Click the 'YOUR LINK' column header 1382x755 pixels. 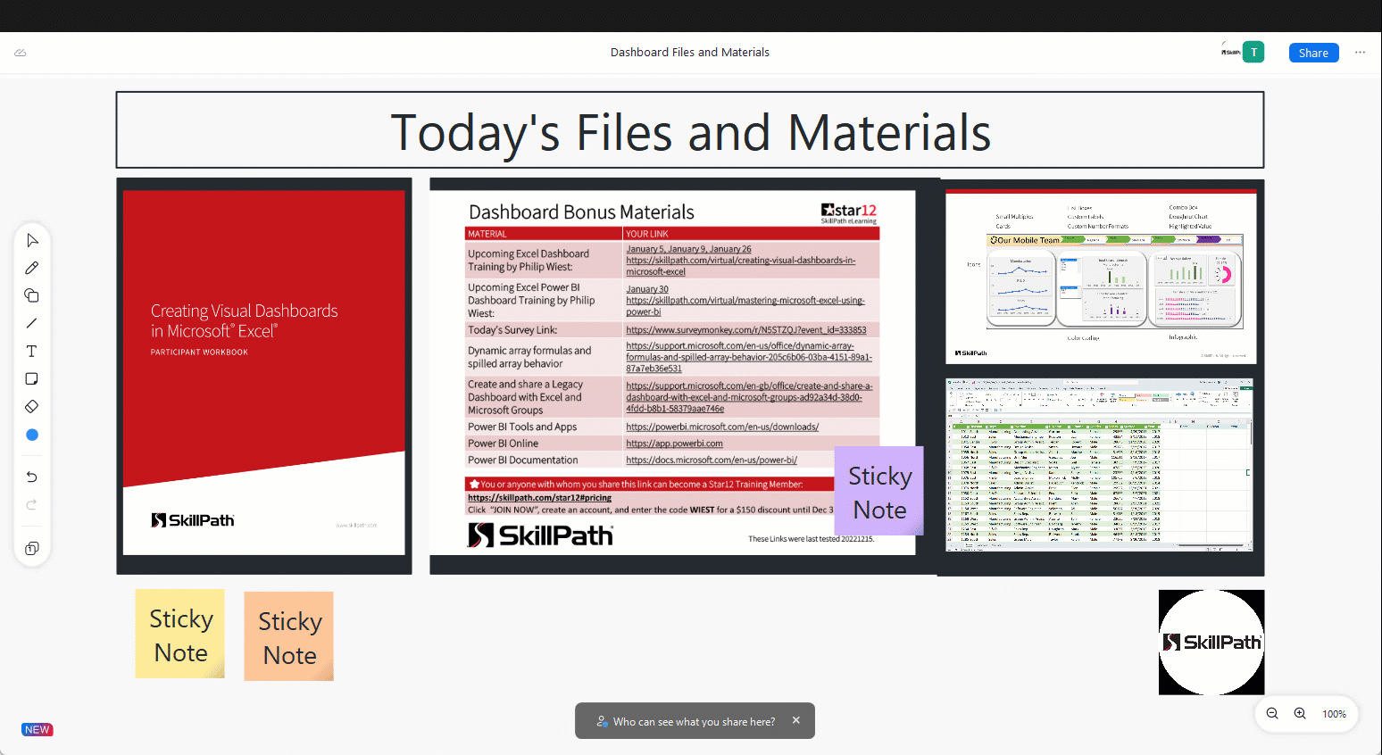(x=647, y=234)
